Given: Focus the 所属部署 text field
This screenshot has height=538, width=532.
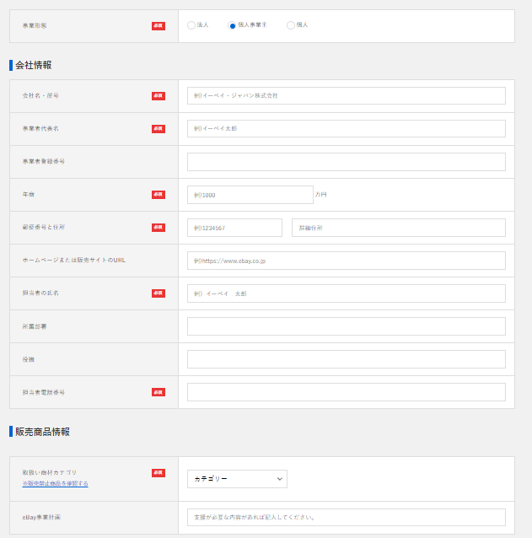Looking at the screenshot, I should coord(346,326).
